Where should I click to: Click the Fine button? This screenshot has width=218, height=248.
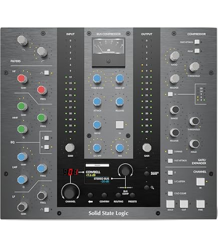(x=200, y=204)
